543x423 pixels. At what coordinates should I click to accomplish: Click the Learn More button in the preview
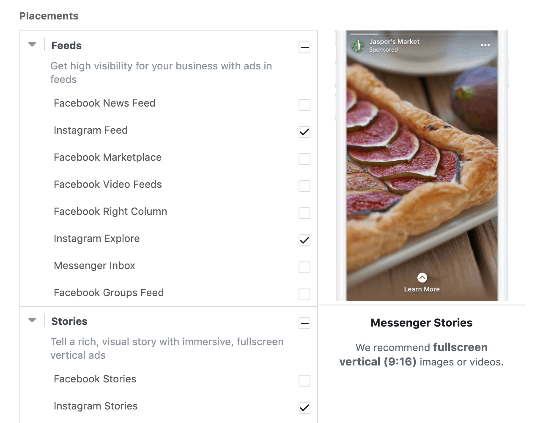(x=422, y=289)
